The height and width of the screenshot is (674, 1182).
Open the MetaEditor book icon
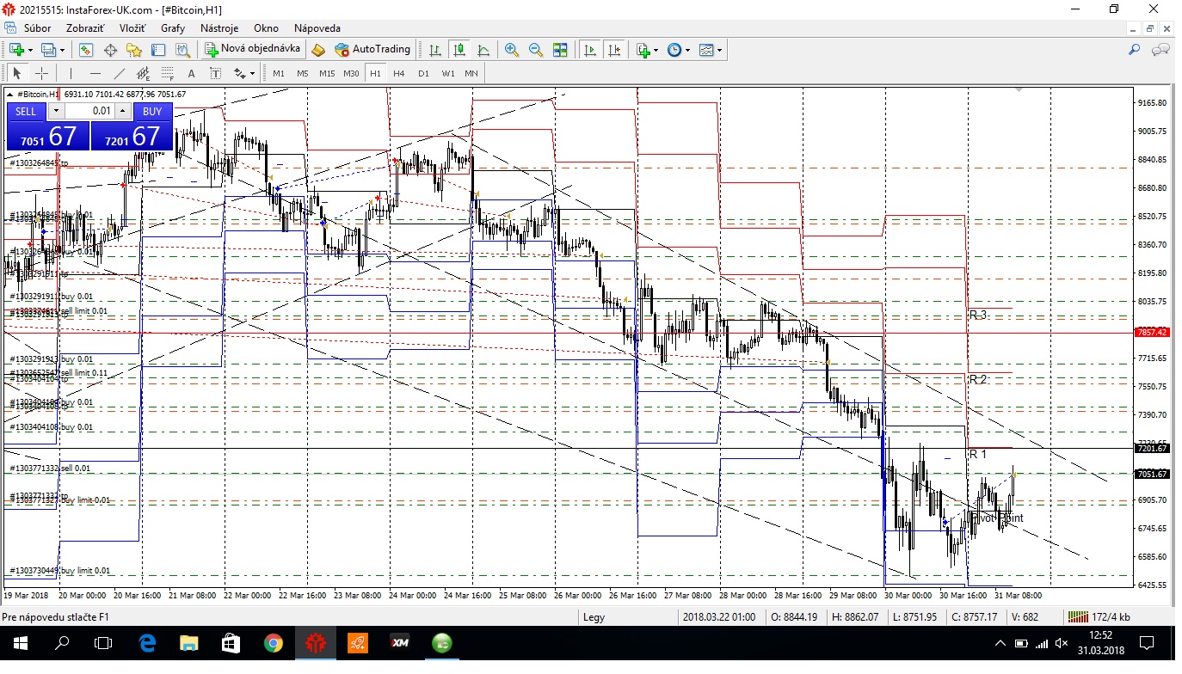(x=318, y=50)
